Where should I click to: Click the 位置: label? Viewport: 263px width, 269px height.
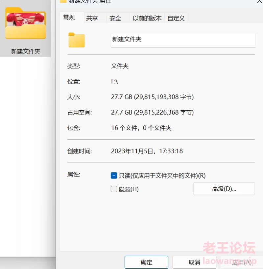click(74, 81)
